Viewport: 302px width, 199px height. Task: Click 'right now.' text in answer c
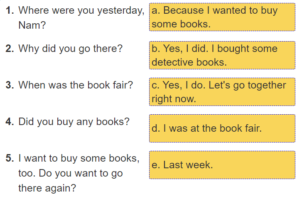coord(173,99)
